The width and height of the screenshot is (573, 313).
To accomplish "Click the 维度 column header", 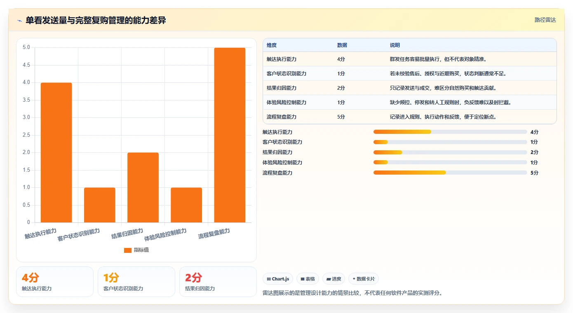I will point(272,45).
